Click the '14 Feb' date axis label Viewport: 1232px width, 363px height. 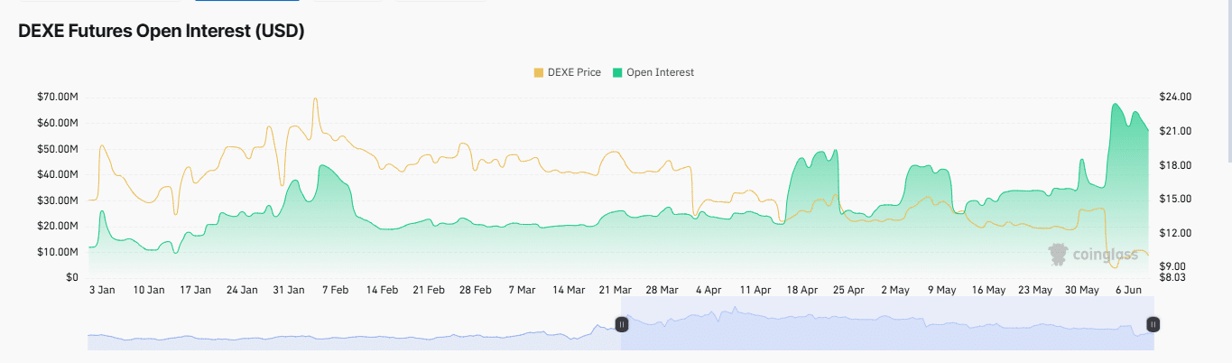pos(382,291)
